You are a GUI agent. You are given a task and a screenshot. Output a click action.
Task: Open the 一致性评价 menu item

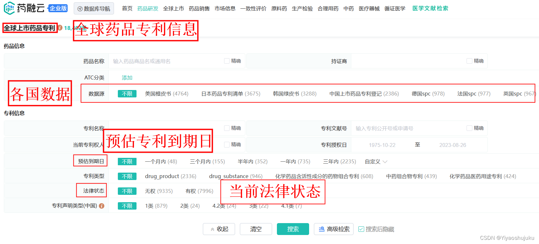coord(253,8)
